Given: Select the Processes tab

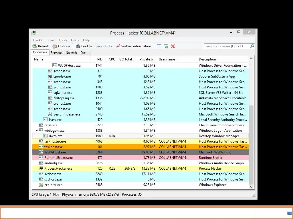Looking at the screenshot, I should [40, 52].
